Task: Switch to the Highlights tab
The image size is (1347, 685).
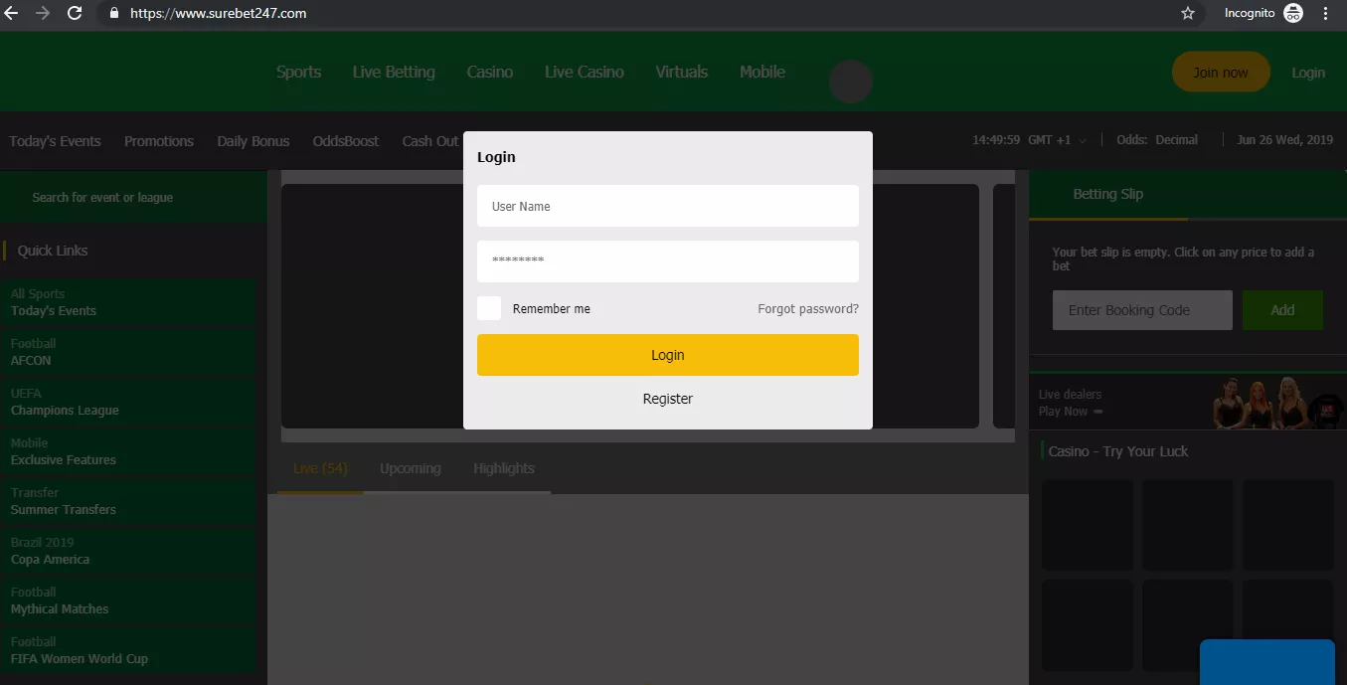Action: click(x=503, y=467)
